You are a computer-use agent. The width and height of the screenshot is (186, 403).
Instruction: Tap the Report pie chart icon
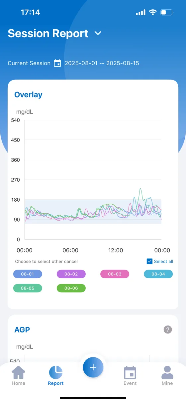[x=55, y=373]
